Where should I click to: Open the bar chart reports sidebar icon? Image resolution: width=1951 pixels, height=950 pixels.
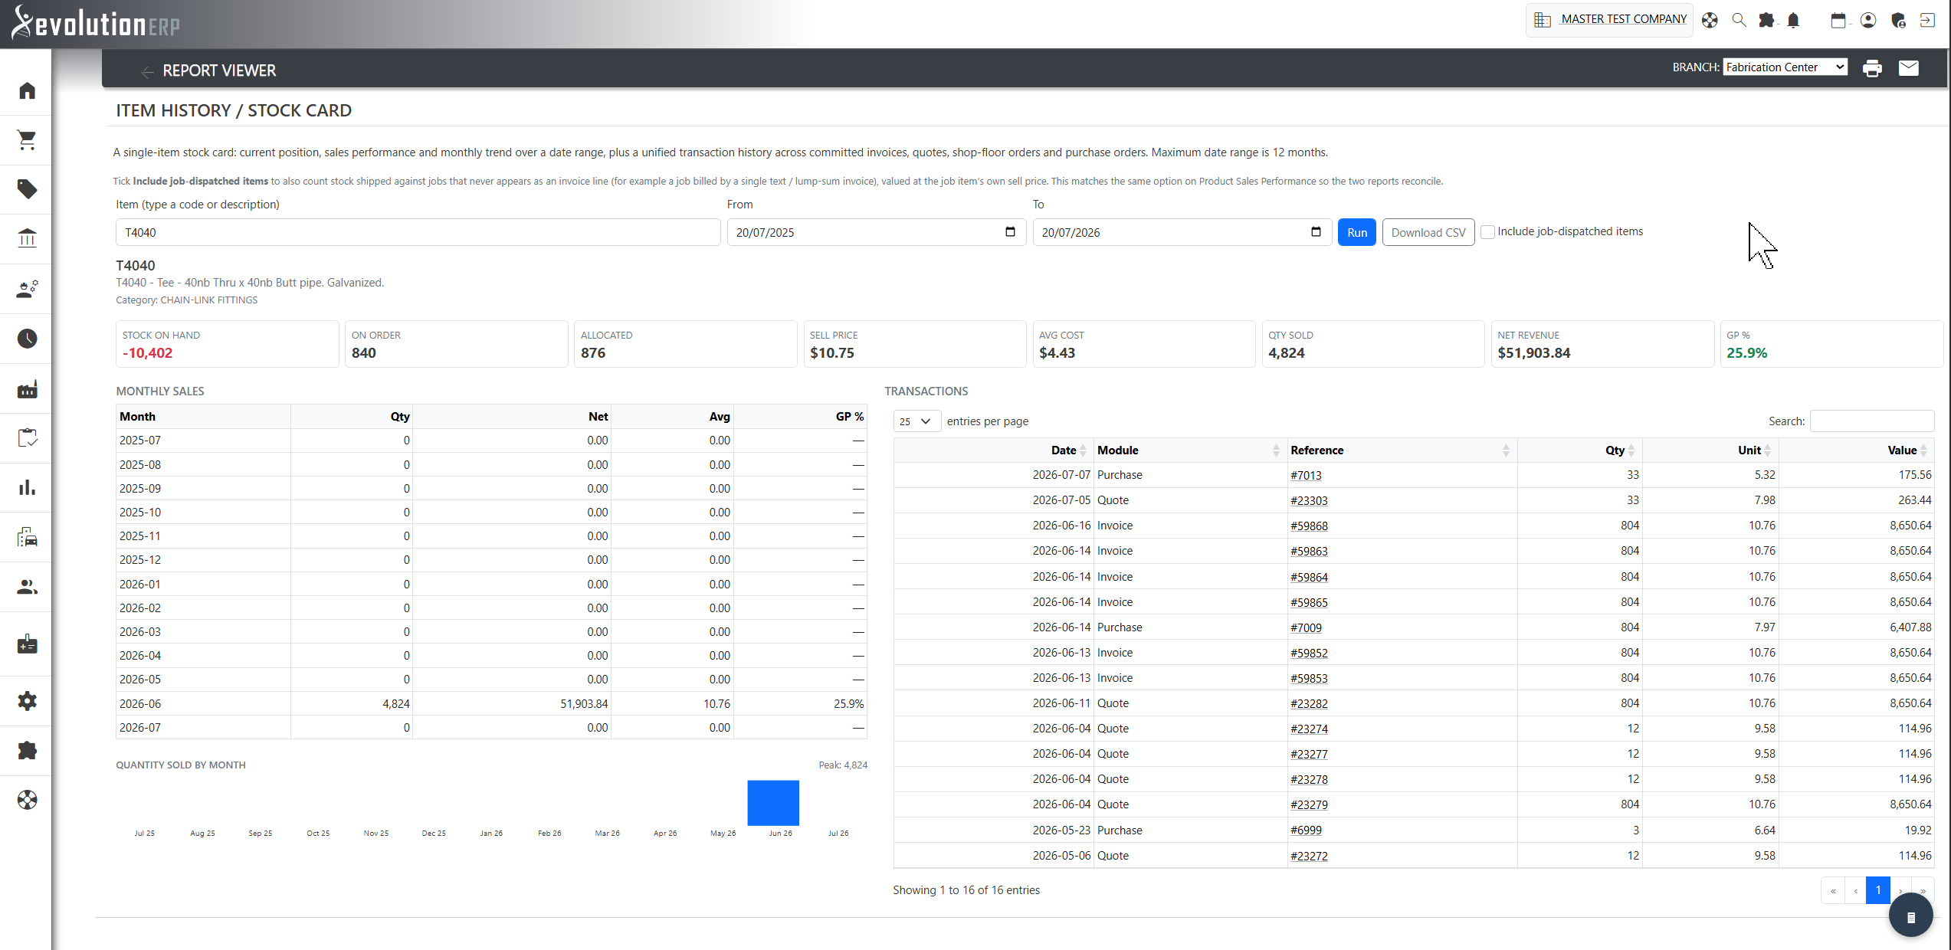27,487
